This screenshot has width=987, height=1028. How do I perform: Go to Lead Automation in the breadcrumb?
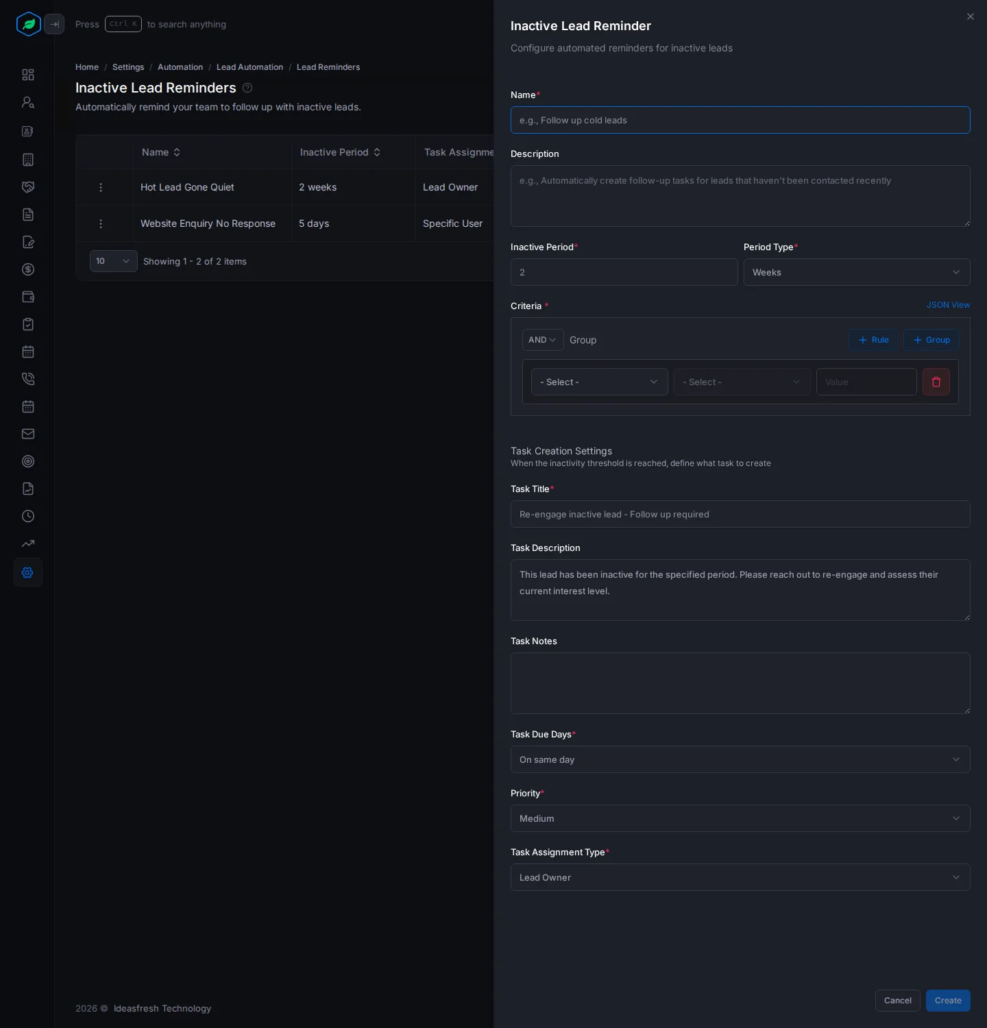tap(249, 67)
